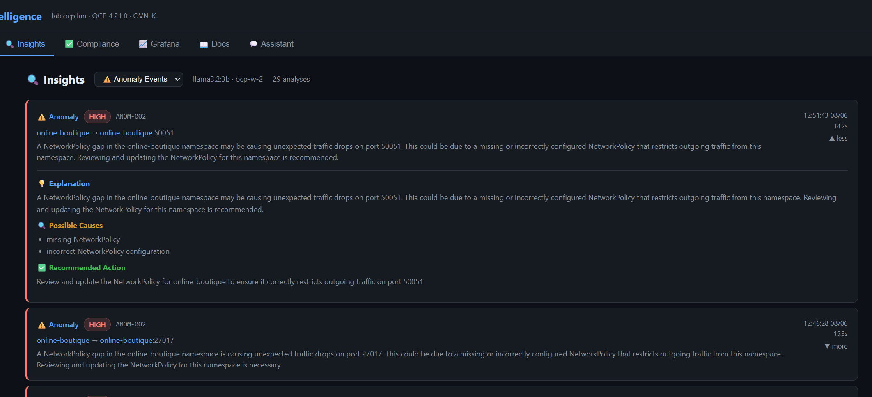Open the Anomaly Events dropdown
Viewport: 872px width, 397px height.
(139, 79)
